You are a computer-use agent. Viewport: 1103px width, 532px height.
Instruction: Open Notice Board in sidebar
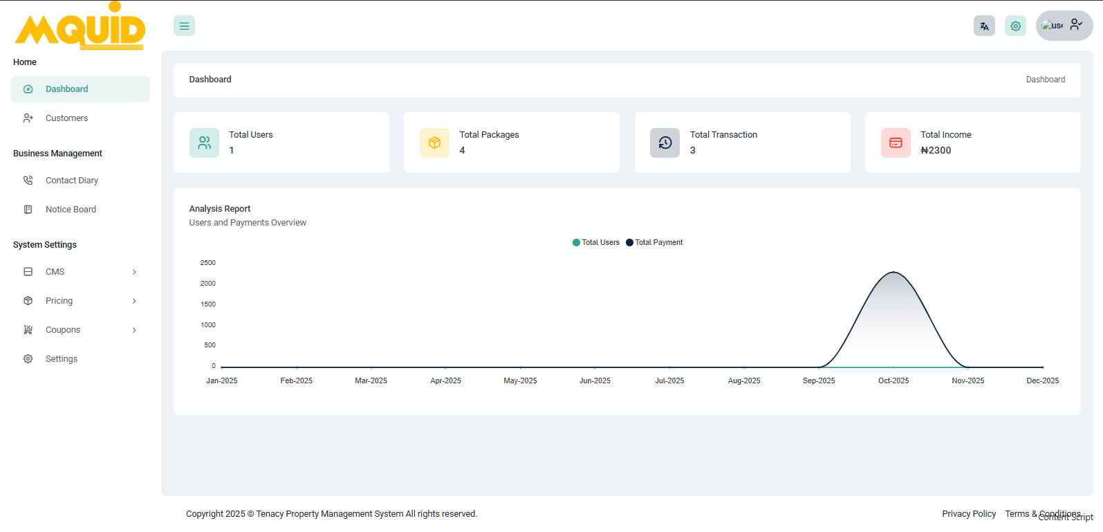[x=71, y=210]
